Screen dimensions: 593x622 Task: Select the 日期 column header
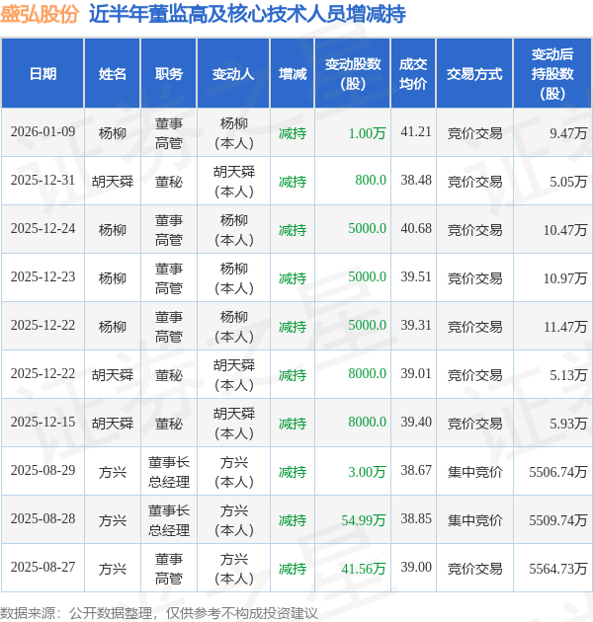pyautogui.click(x=42, y=74)
